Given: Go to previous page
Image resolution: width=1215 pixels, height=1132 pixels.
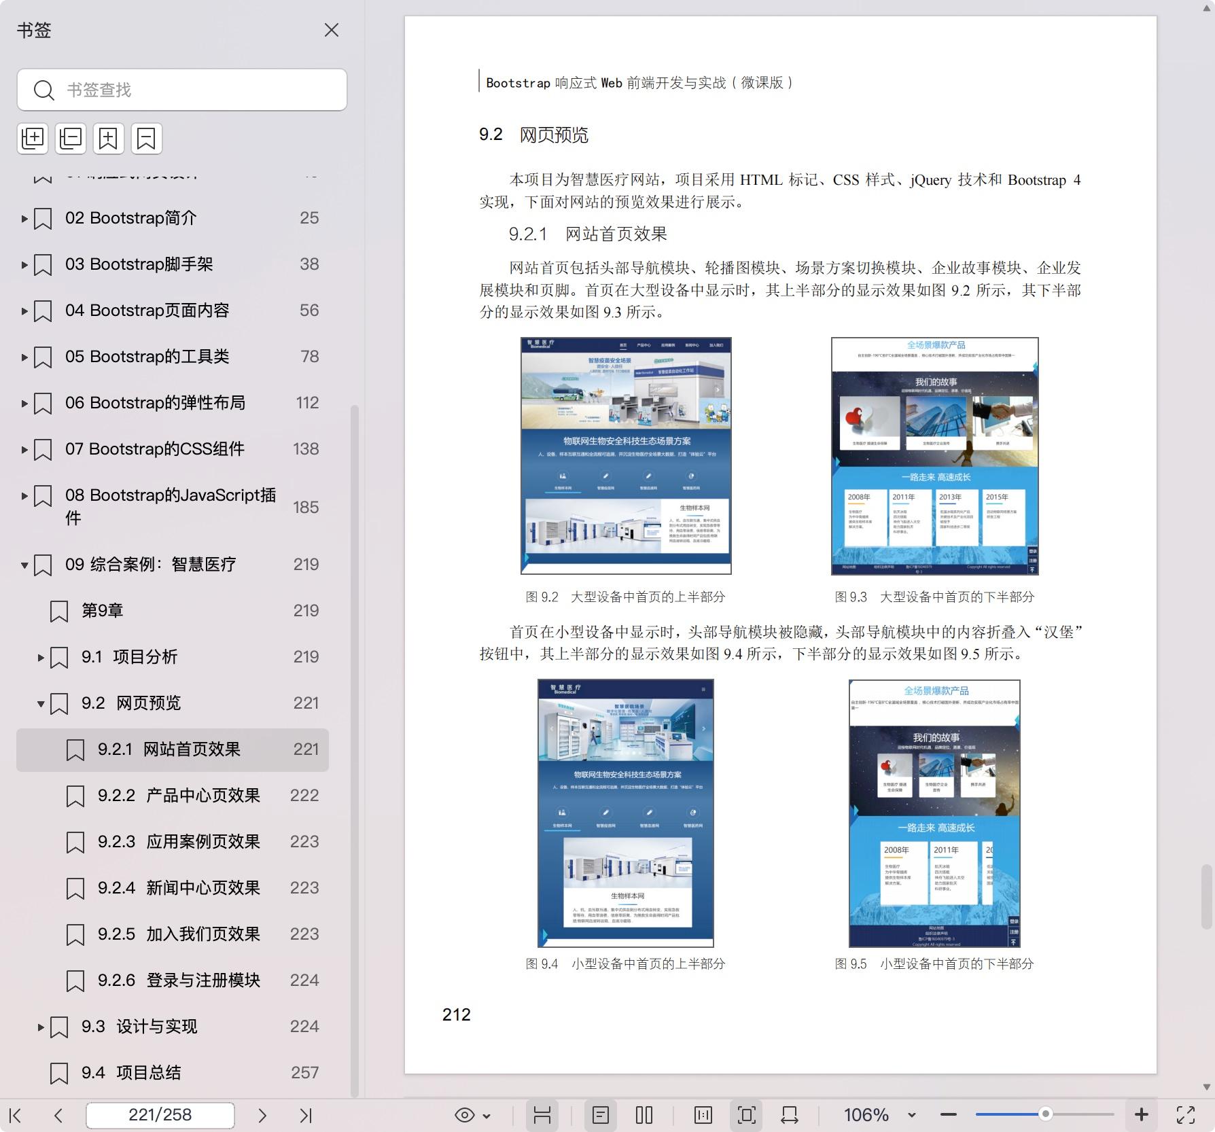Looking at the screenshot, I should pyautogui.click(x=58, y=1115).
